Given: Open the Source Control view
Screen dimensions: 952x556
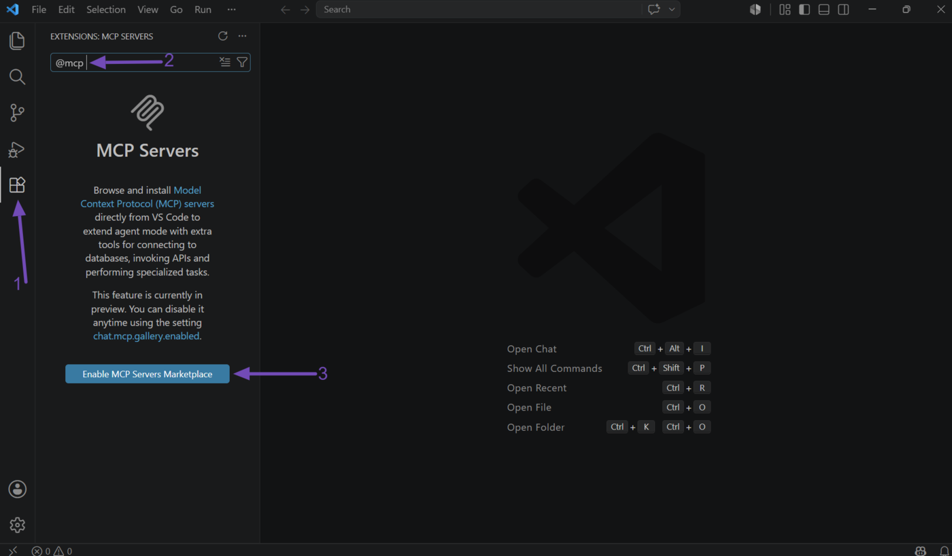Looking at the screenshot, I should (17, 113).
